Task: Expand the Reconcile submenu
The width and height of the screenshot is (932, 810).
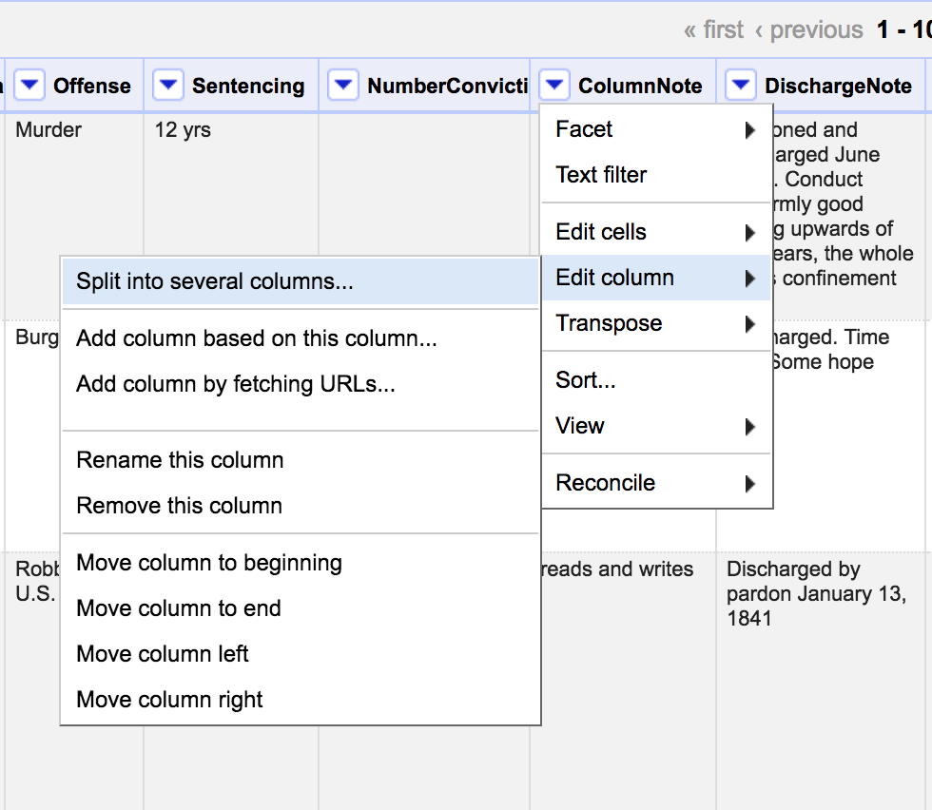Action: pos(656,483)
